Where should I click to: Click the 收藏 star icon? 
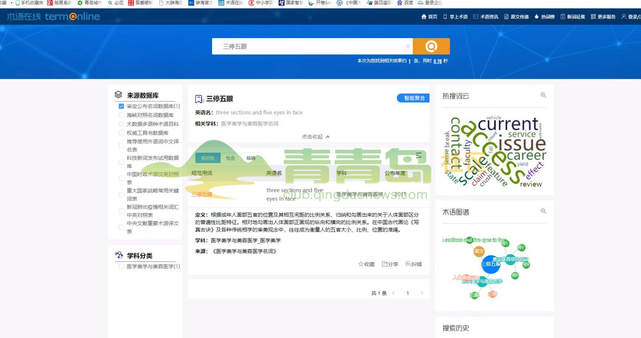[361, 264]
